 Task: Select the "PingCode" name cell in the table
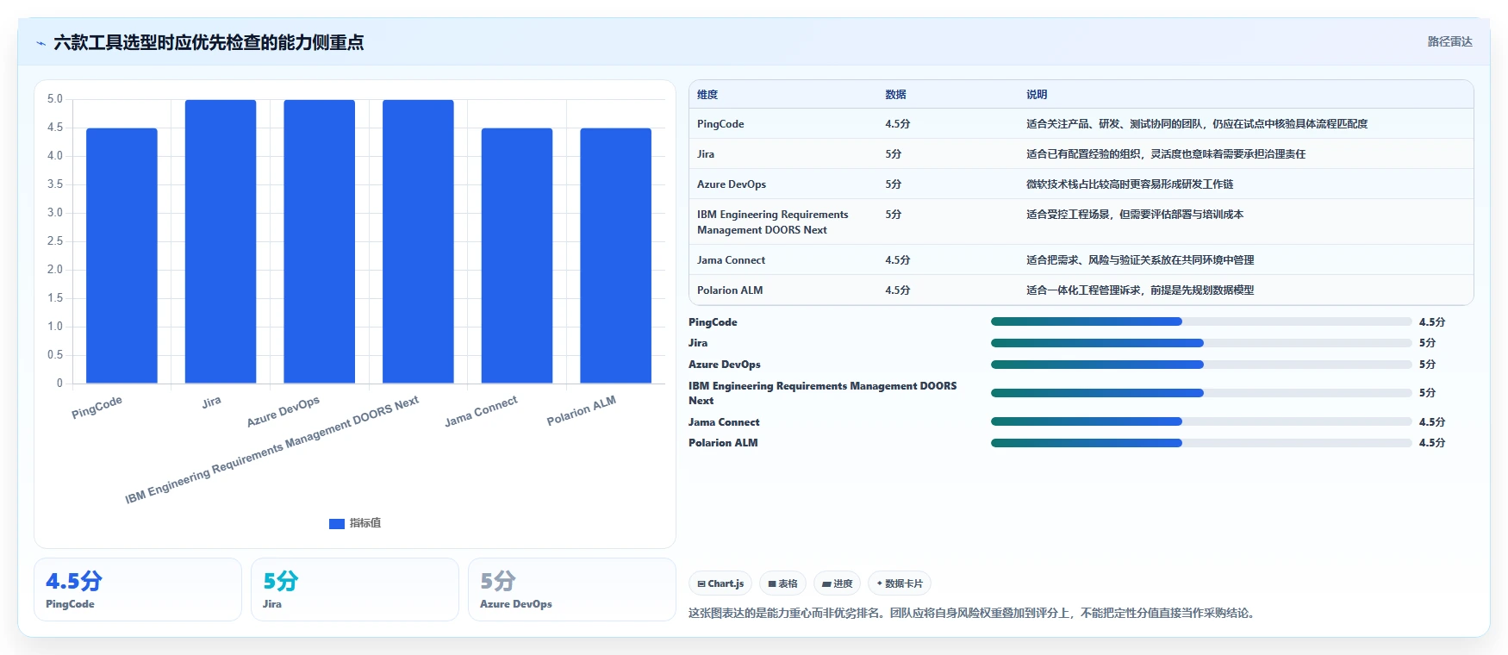pyautogui.click(x=720, y=124)
